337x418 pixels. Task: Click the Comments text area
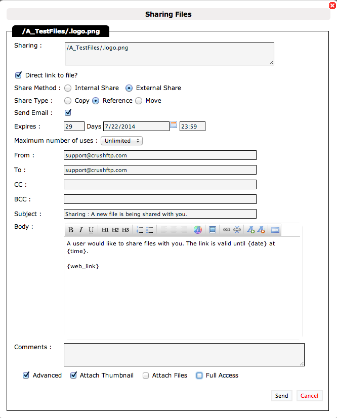(x=184, y=355)
